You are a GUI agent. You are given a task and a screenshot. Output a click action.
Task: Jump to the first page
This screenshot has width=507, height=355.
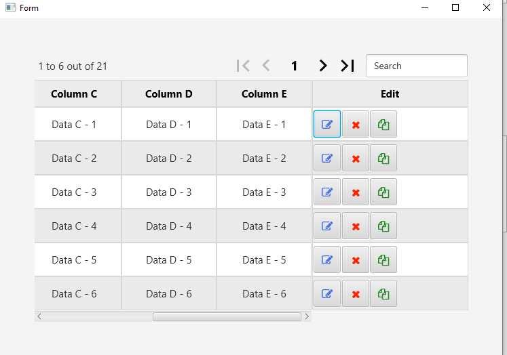[243, 66]
